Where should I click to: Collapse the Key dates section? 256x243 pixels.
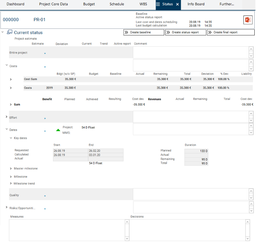point(11,138)
